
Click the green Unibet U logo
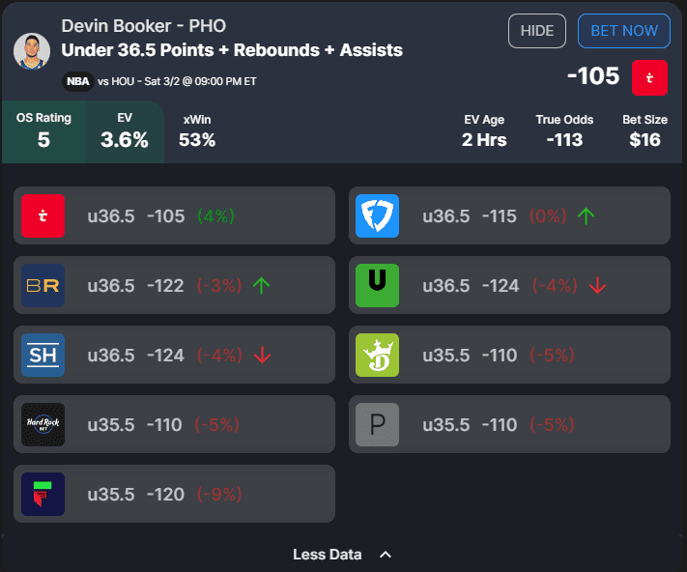377,286
